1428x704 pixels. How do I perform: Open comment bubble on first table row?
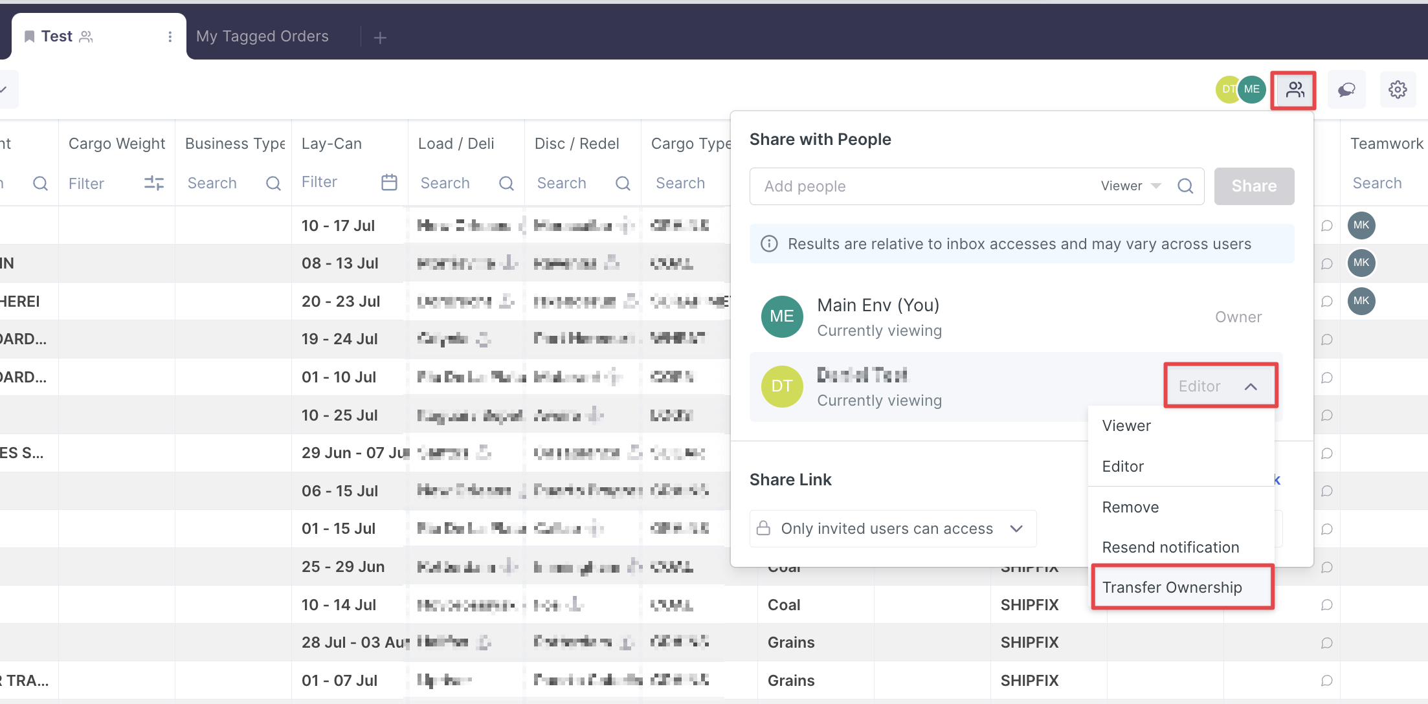point(1326,226)
